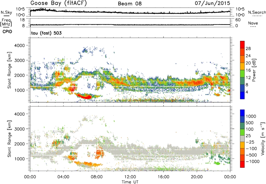Click the '16:00' time axis tick label
This screenshot has width=266, height=184.
coord(163,177)
